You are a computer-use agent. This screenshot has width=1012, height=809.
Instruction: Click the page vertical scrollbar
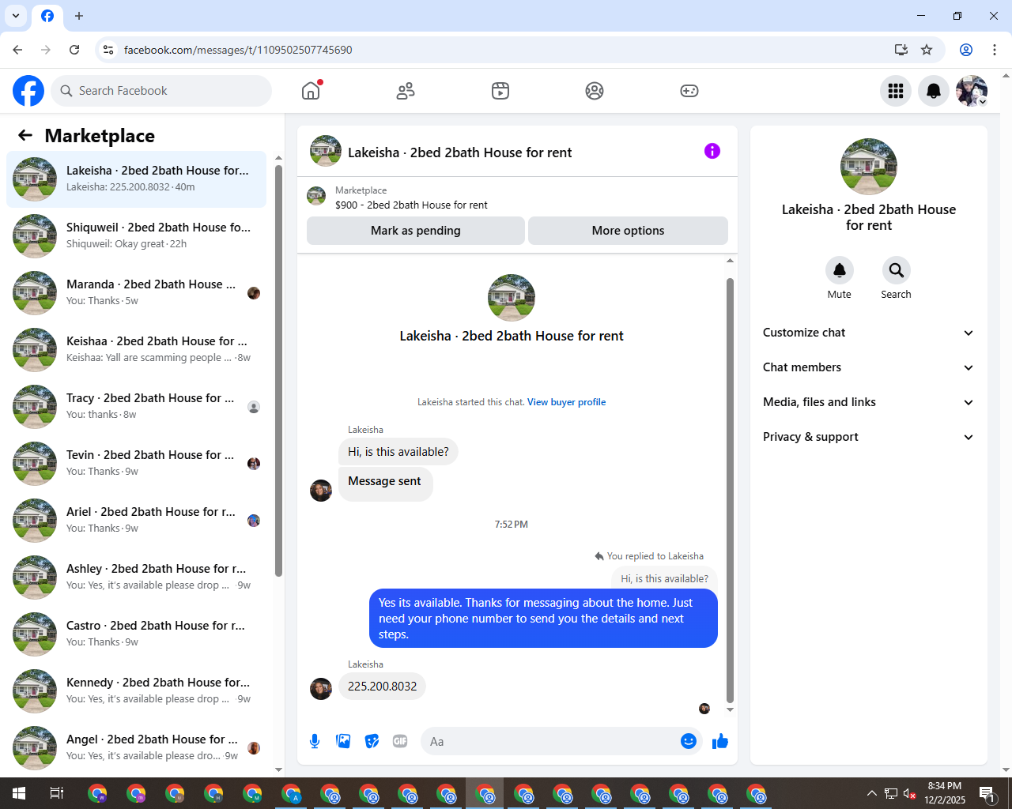tap(1006, 423)
